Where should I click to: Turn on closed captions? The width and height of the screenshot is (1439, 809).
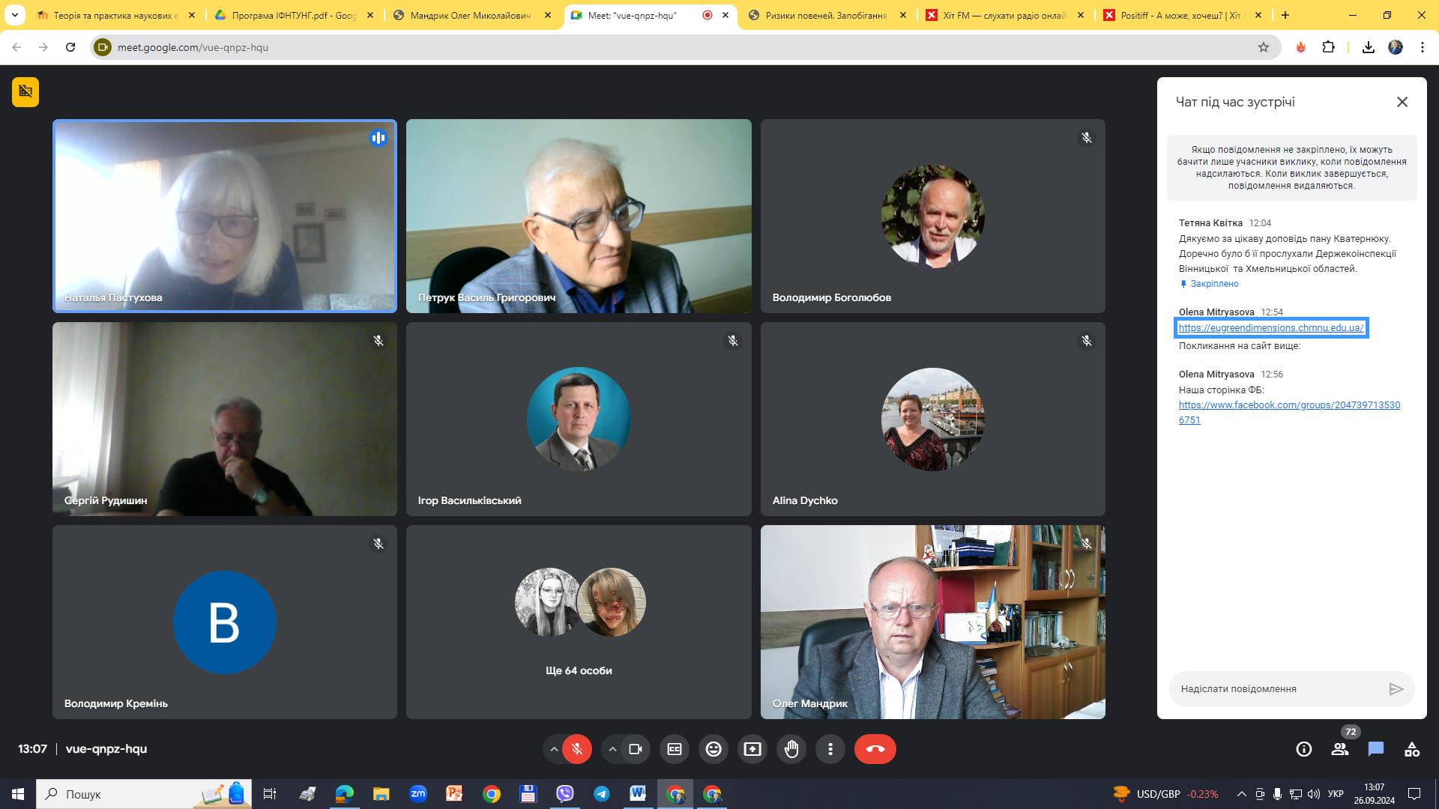click(x=675, y=749)
